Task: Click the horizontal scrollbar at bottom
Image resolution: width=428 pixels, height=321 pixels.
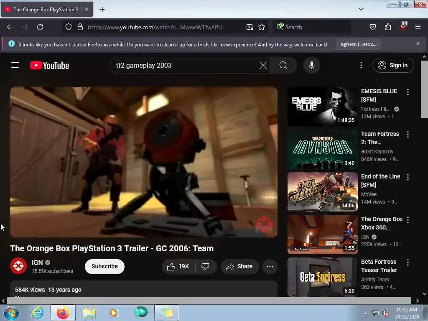Action: [209, 301]
